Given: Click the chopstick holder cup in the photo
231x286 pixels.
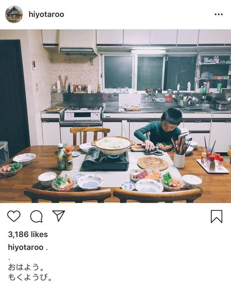Looking at the screenshot, I should point(179,160).
